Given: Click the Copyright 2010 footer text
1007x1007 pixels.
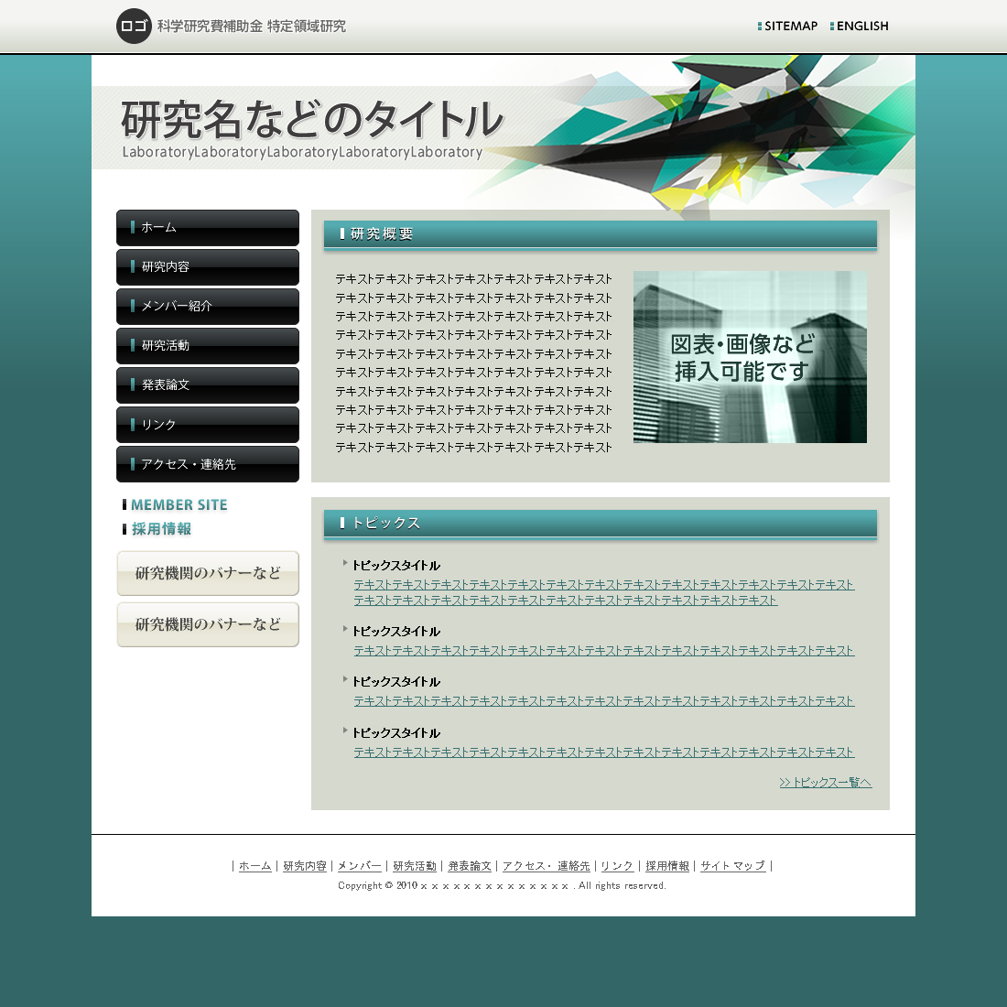Looking at the screenshot, I should click(503, 885).
